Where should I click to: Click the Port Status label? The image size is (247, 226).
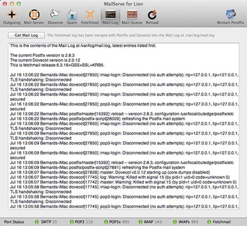[x=14, y=222]
